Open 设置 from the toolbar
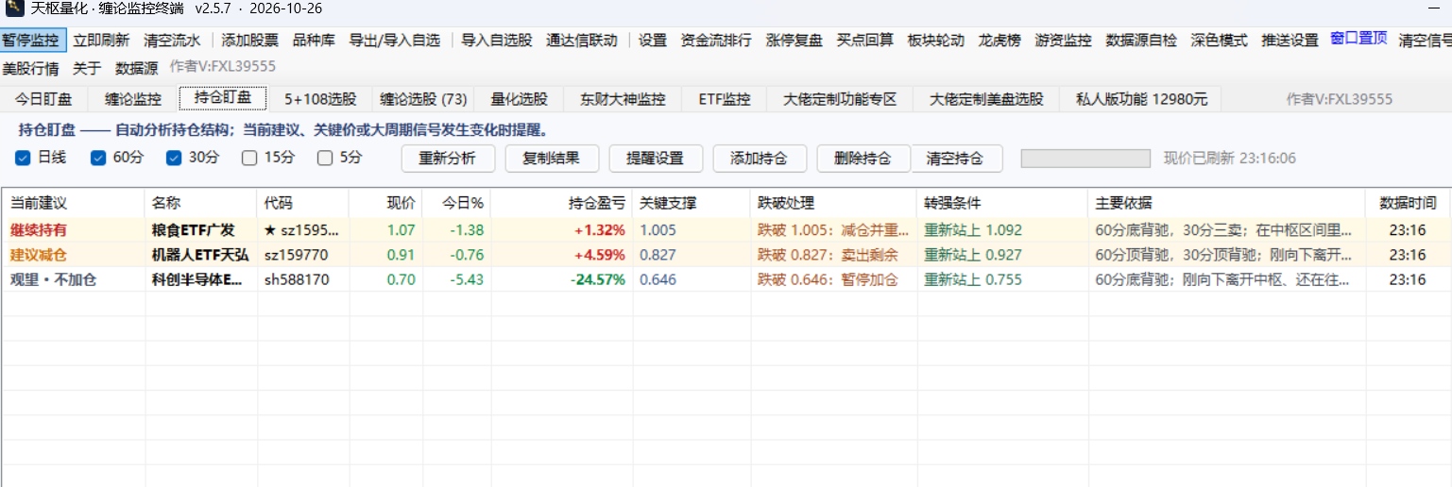This screenshot has width=1452, height=487. pyautogui.click(x=653, y=41)
